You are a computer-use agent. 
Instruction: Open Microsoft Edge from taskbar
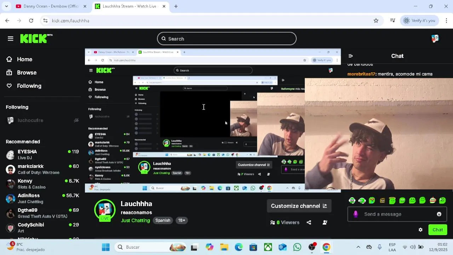[x=239, y=247]
